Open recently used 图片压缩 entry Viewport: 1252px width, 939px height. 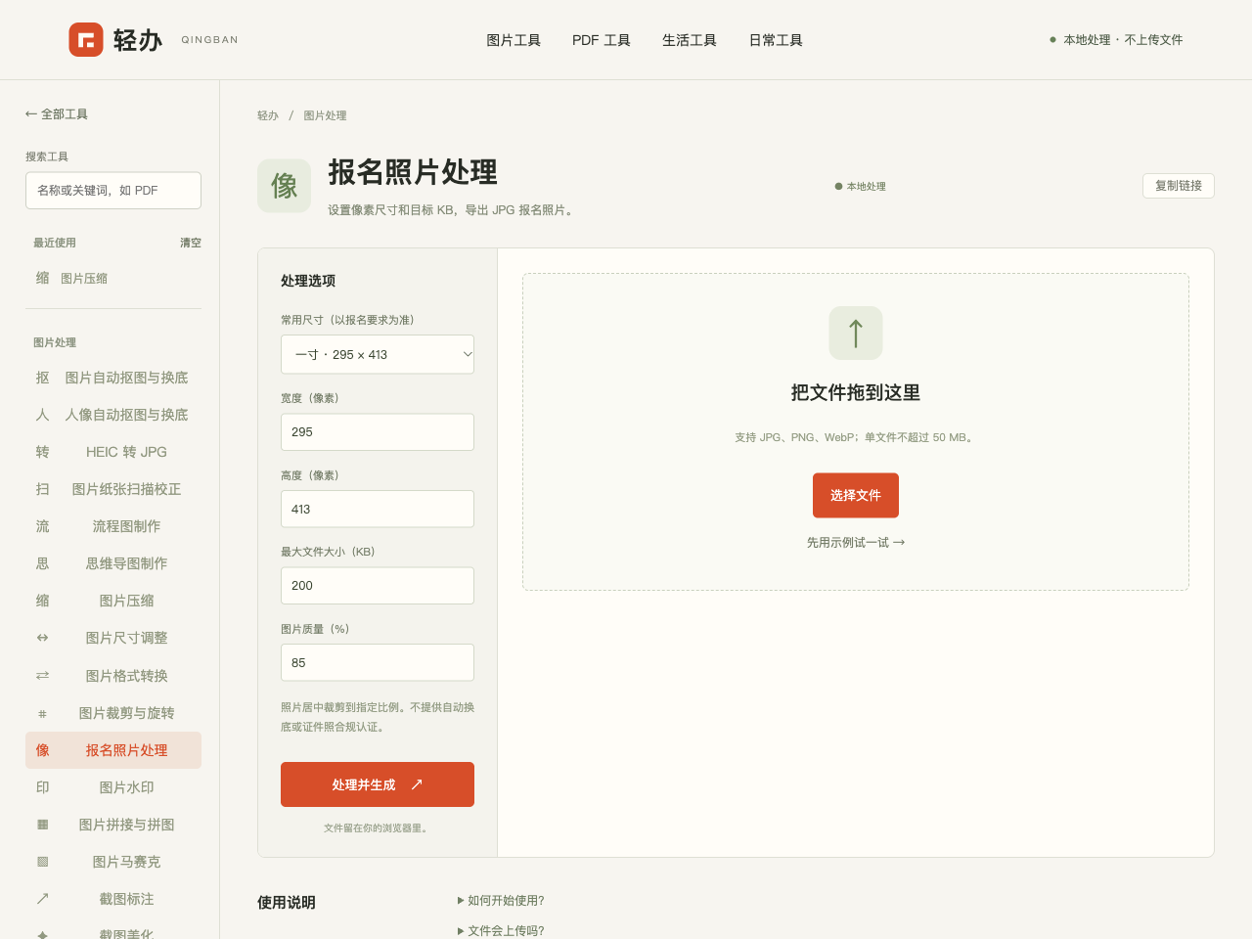tap(113, 278)
